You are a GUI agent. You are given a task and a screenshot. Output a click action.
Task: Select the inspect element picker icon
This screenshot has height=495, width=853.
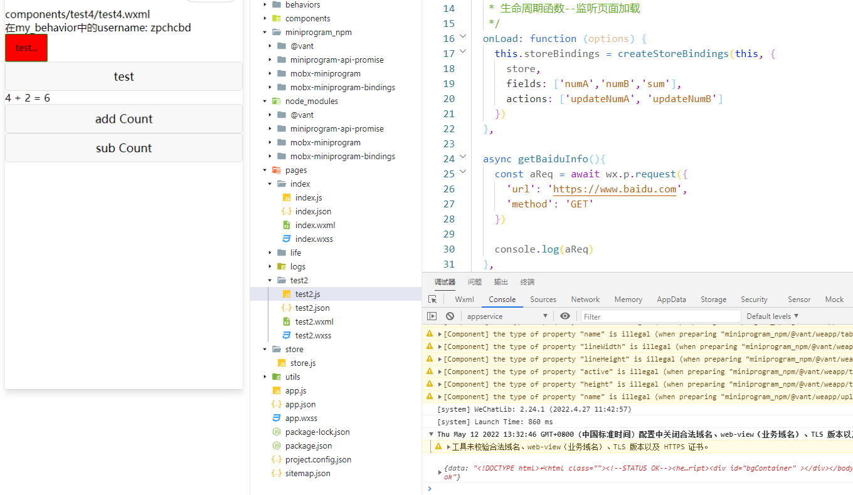click(x=432, y=300)
